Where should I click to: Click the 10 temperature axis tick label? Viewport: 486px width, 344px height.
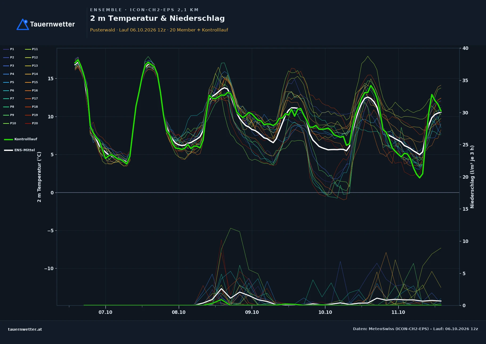click(51, 117)
